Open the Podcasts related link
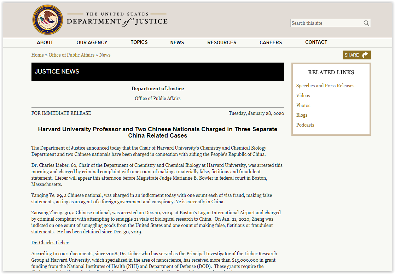The width and height of the screenshot is (395, 274). click(305, 125)
